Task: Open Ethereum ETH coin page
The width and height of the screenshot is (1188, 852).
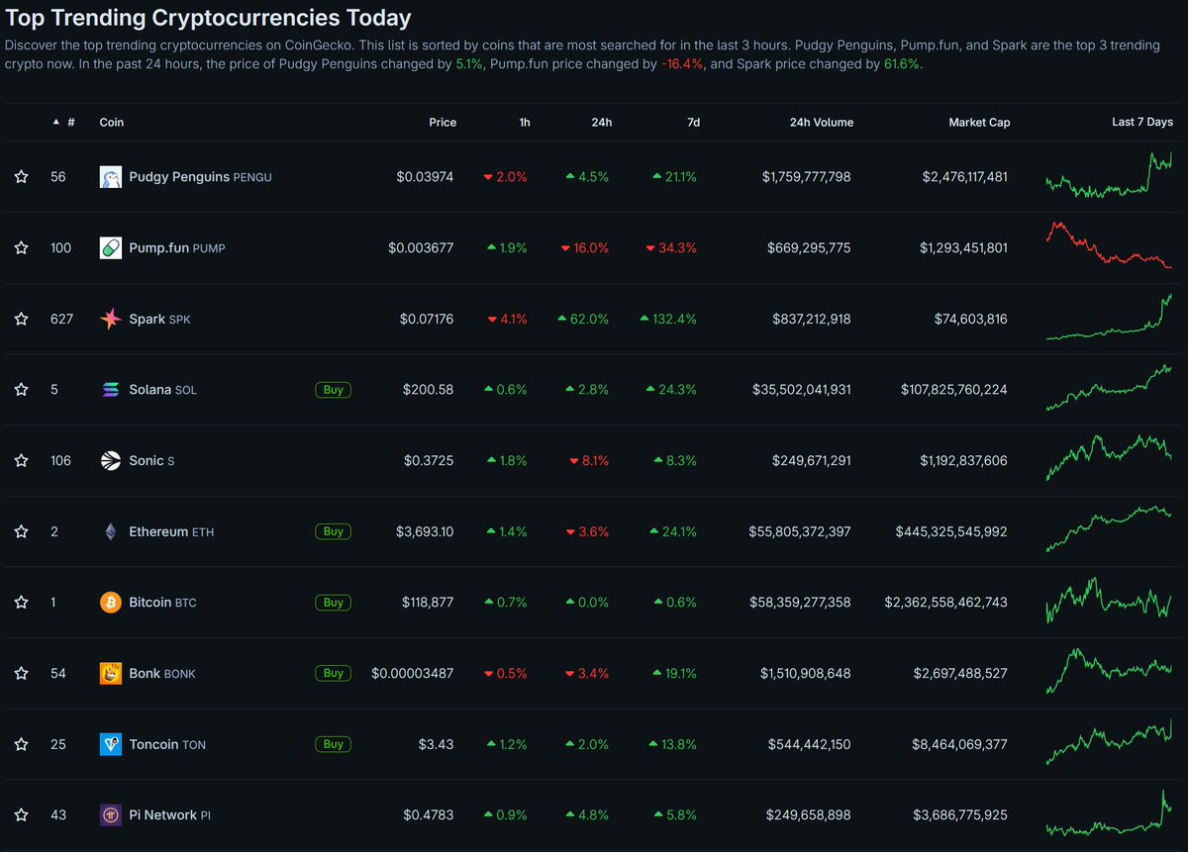Action: (171, 531)
